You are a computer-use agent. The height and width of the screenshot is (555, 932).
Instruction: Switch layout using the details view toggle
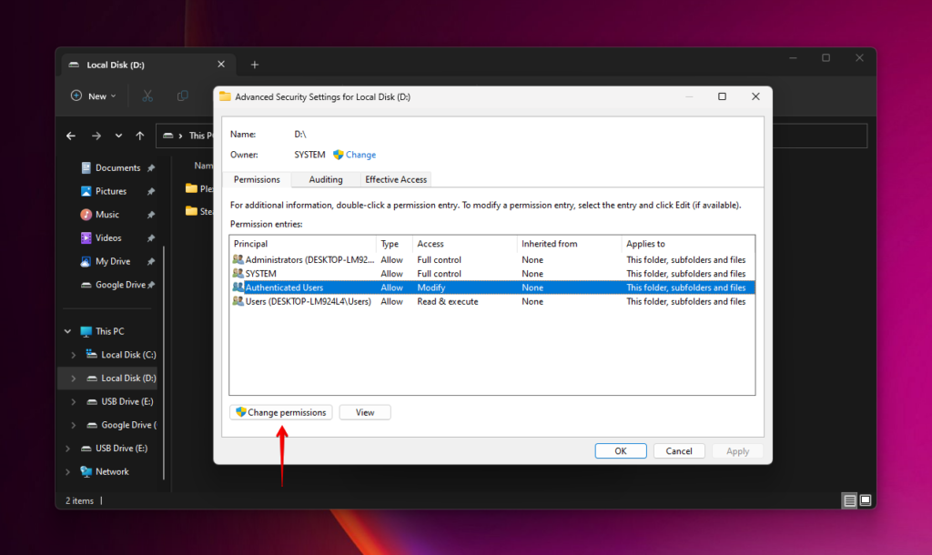[849, 499]
